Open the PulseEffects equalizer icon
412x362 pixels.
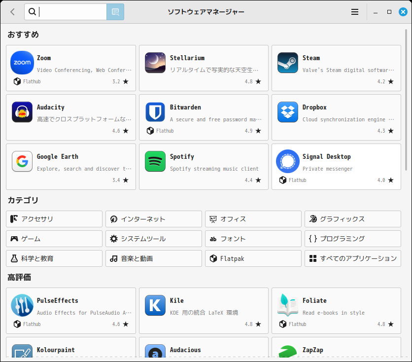pos(22,305)
